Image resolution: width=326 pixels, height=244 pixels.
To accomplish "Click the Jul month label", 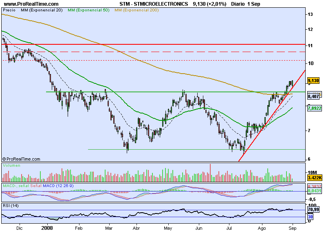I will coord(229,228).
